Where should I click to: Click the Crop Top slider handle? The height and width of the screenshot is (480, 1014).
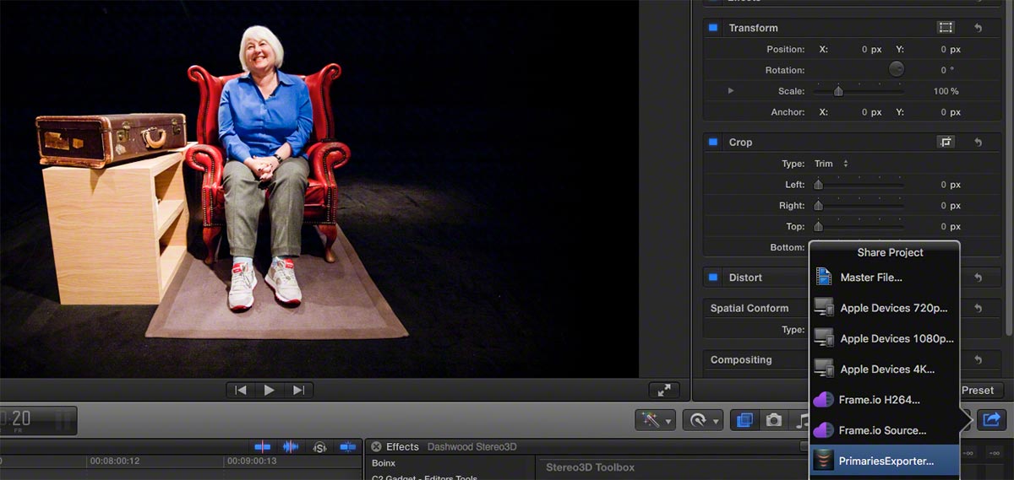(x=818, y=227)
